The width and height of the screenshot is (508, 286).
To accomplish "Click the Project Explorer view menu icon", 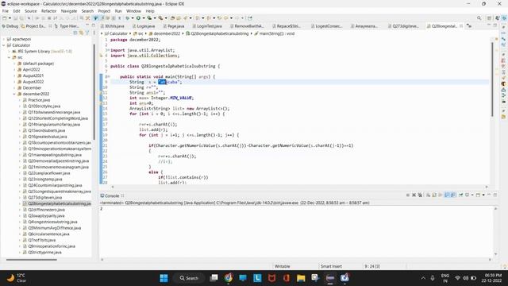I will click(x=94, y=33).
